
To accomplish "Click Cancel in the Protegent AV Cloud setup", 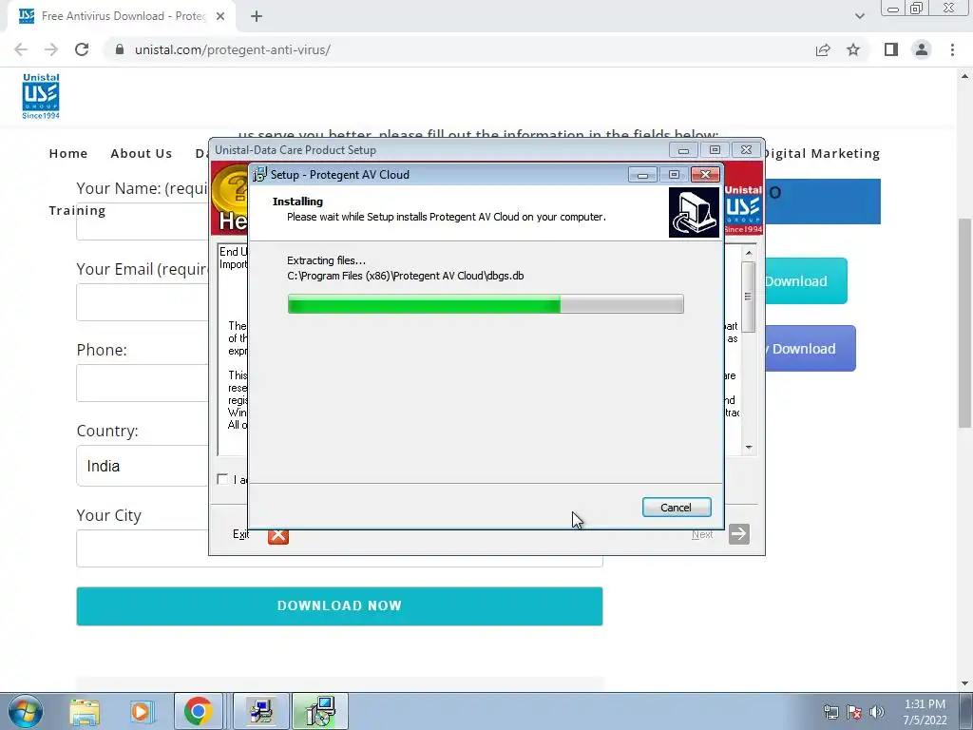I will [x=677, y=508].
